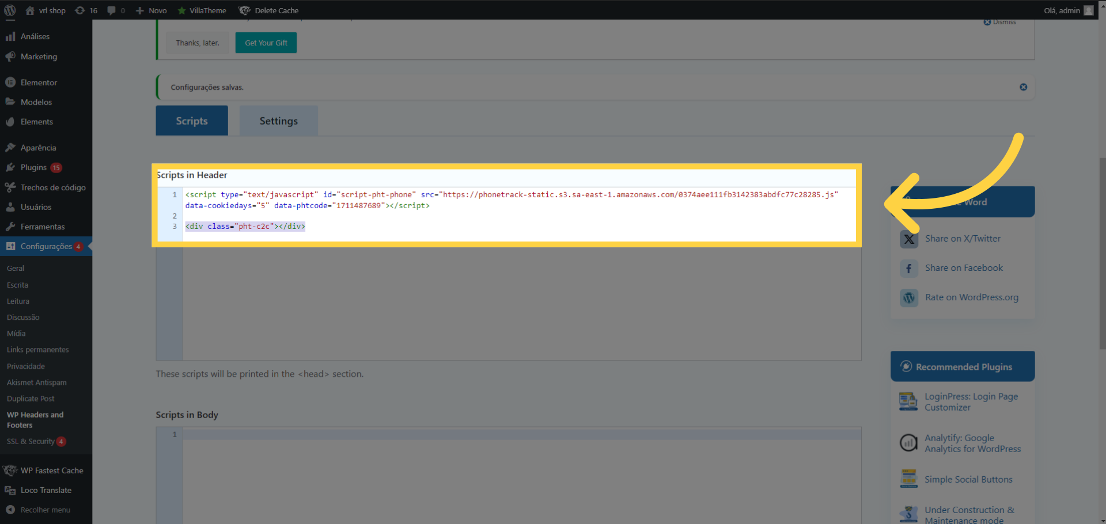The height and width of the screenshot is (524, 1106).
Task: Click the Simple Social Buttons thumbnail
Action: (x=908, y=479)
